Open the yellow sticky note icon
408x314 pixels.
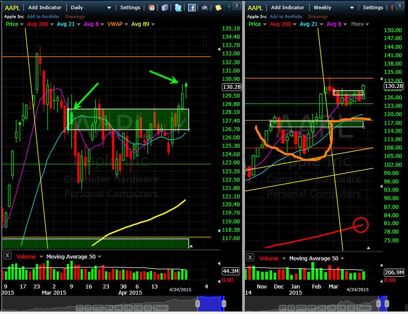coord(219,8)
